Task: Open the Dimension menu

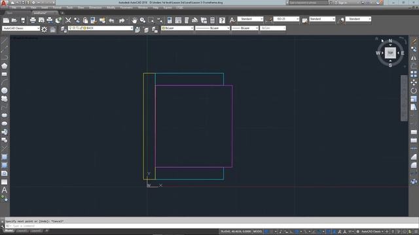Action: tap(95, 8)
